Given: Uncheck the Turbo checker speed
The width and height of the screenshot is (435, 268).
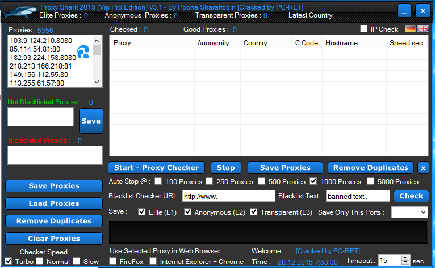Looking at the screenshot, I should coord(9,261).
